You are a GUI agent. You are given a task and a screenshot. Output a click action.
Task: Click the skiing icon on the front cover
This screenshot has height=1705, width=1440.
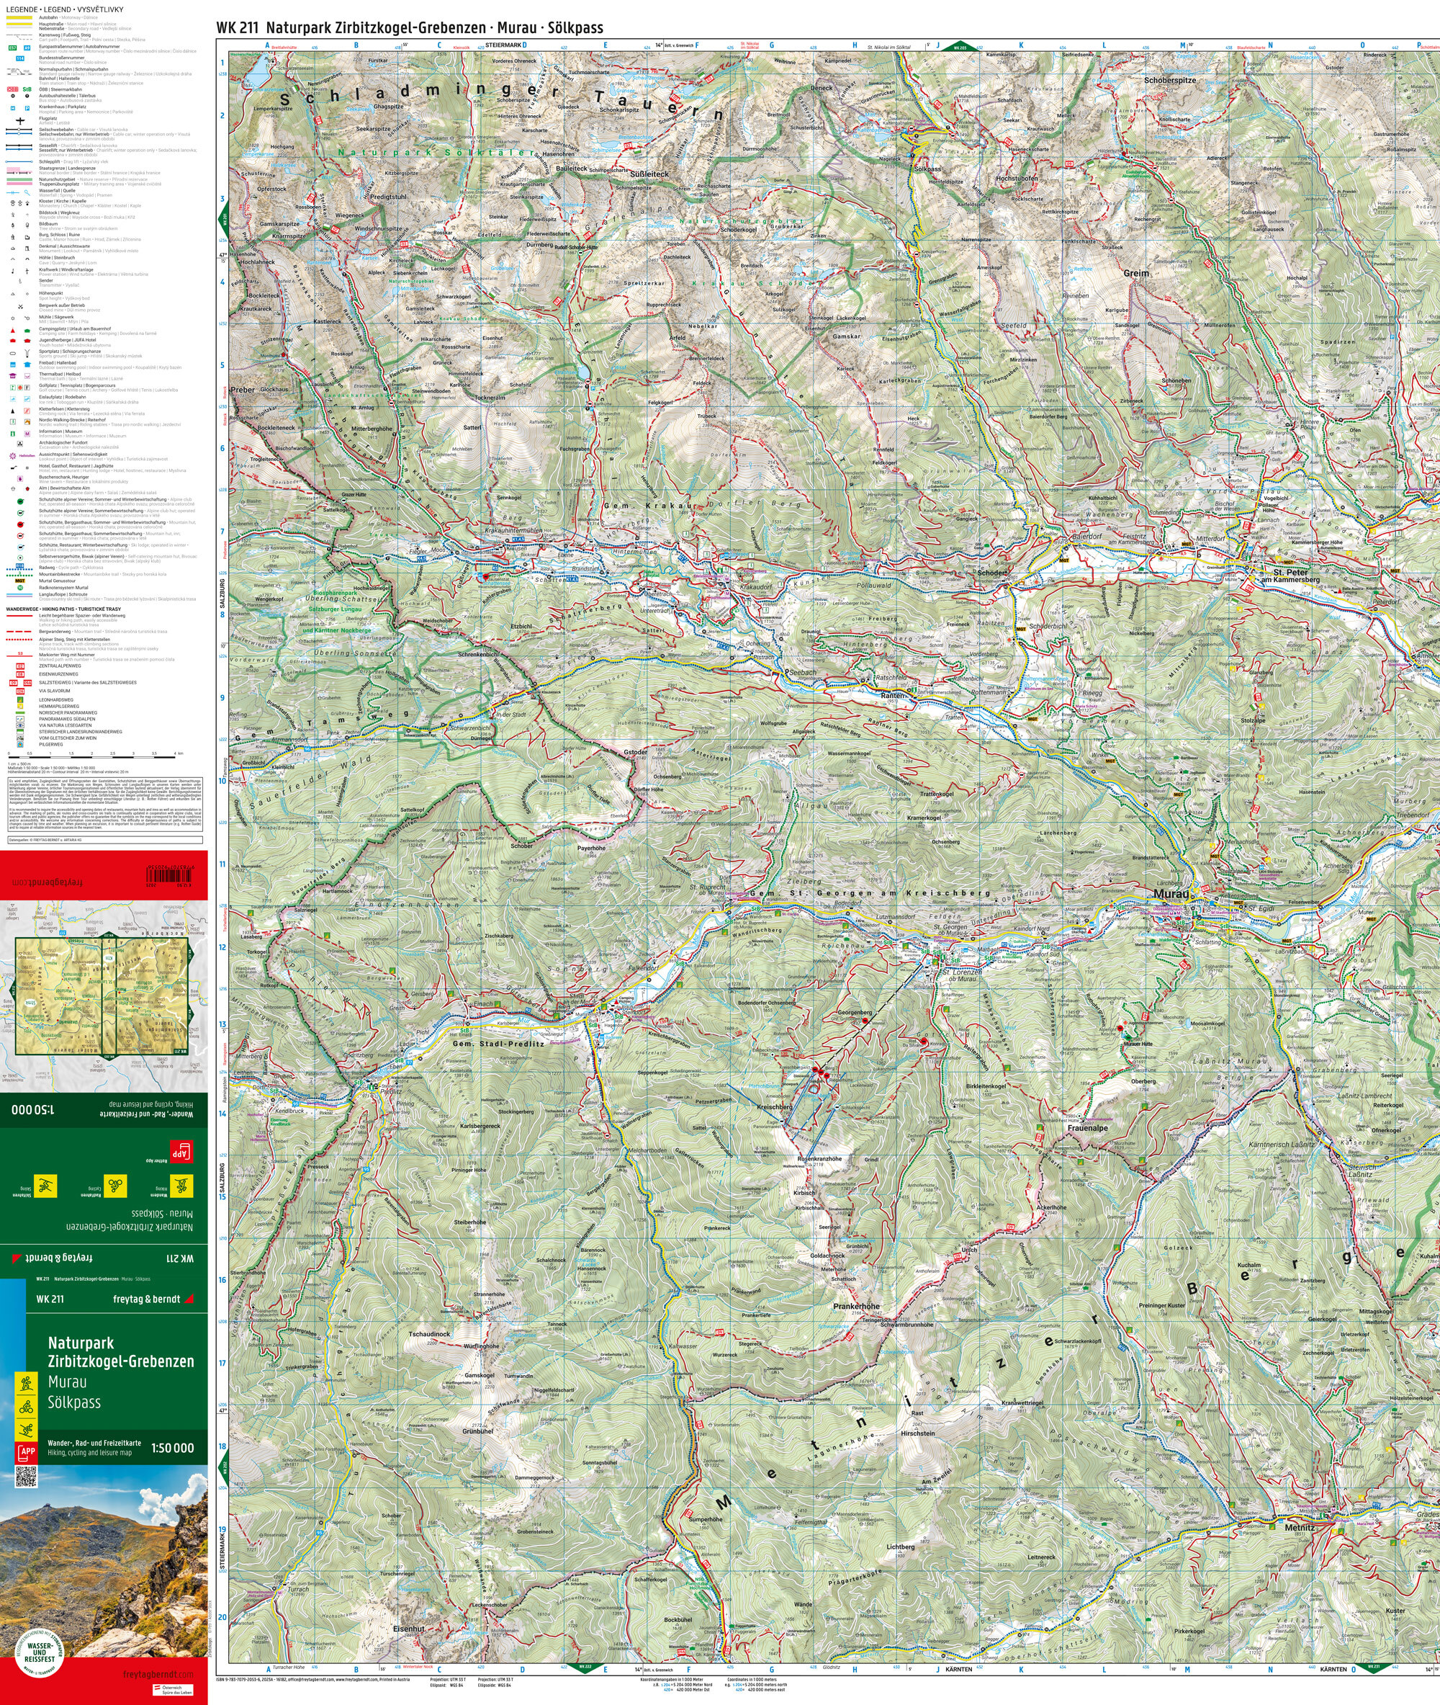point(27,1430)
